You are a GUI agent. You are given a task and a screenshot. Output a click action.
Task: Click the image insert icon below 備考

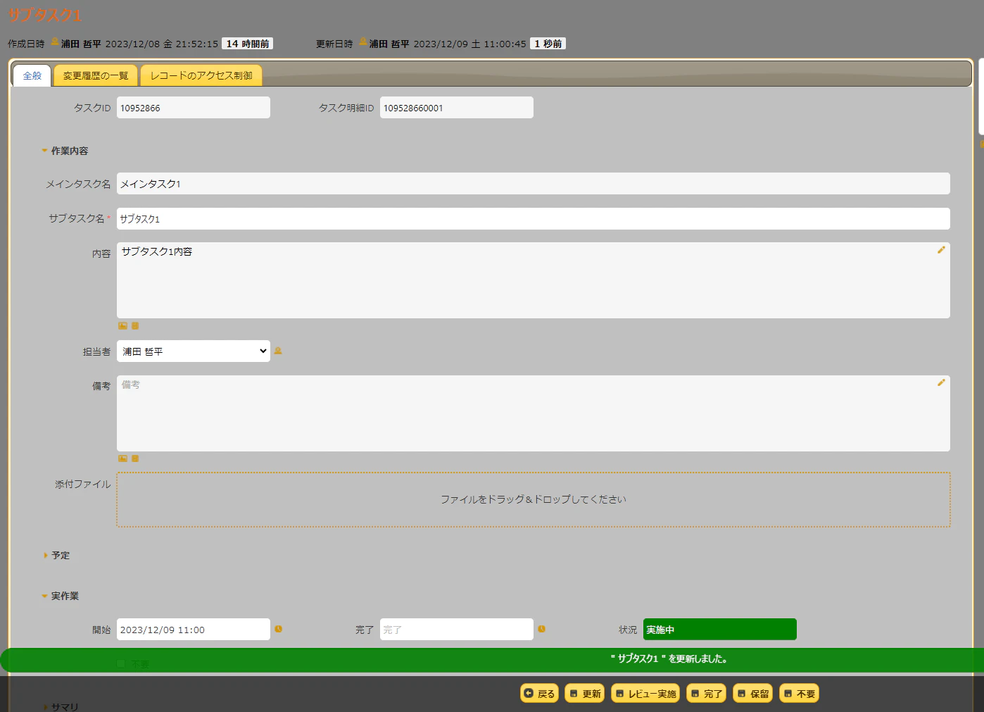pos(122,458)
